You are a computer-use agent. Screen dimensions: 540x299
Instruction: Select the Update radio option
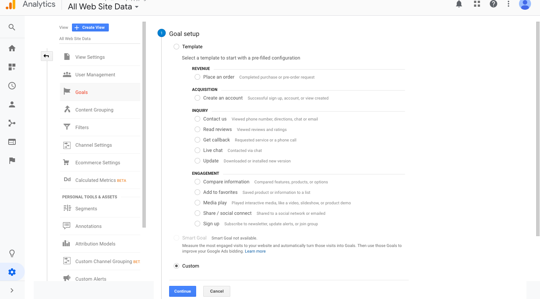197,161
